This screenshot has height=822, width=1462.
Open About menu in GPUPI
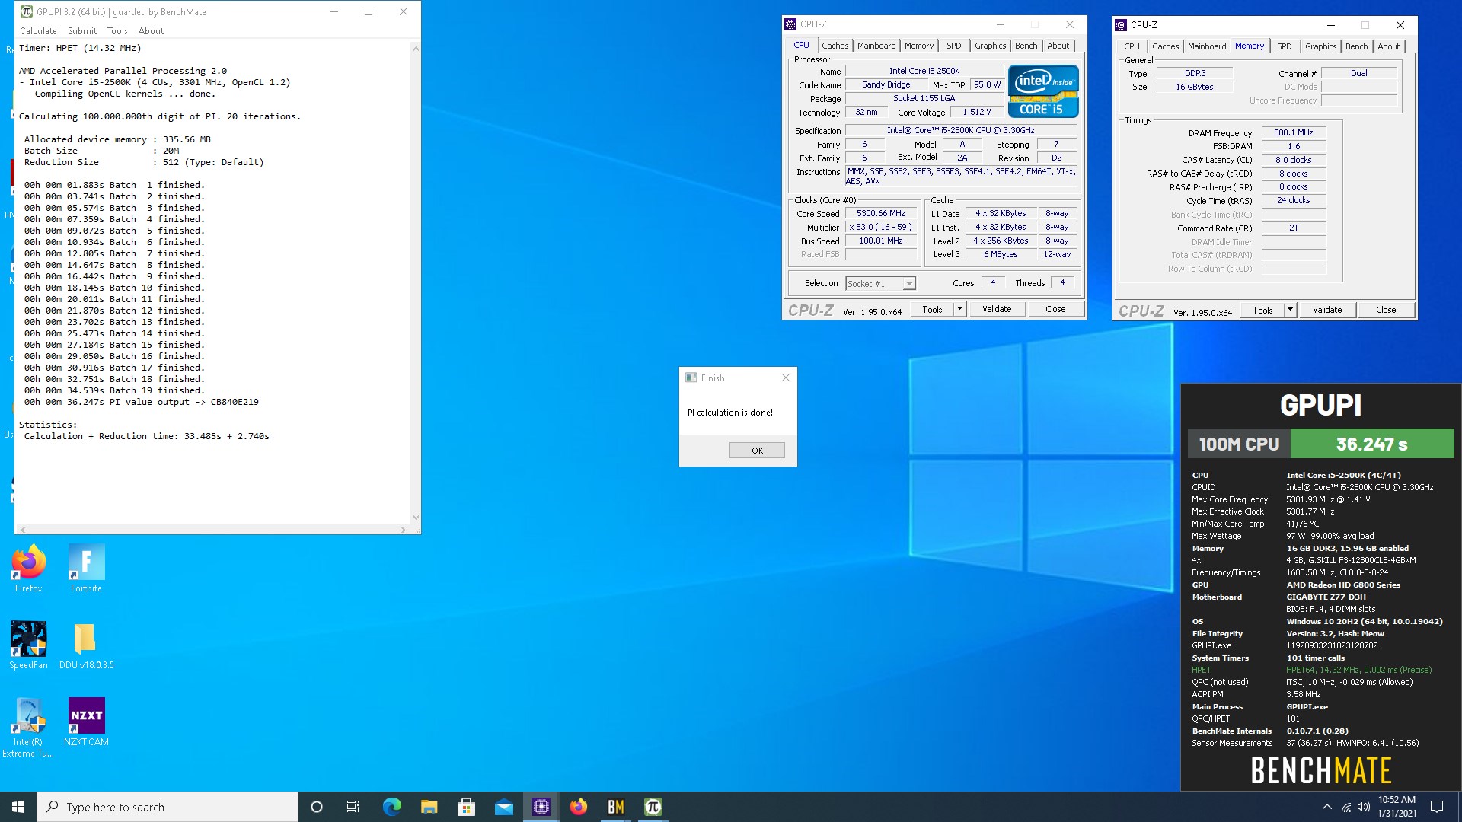[x=151, y=31]
